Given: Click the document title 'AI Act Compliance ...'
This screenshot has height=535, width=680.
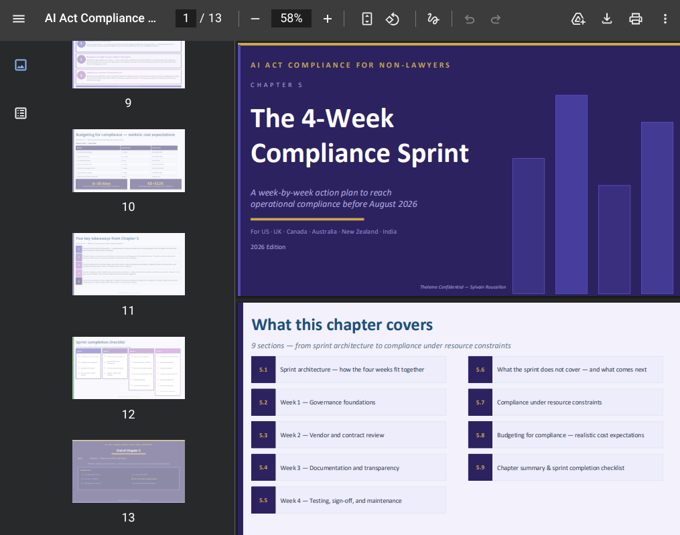Looking at the screenshot, I should point(100,18).
